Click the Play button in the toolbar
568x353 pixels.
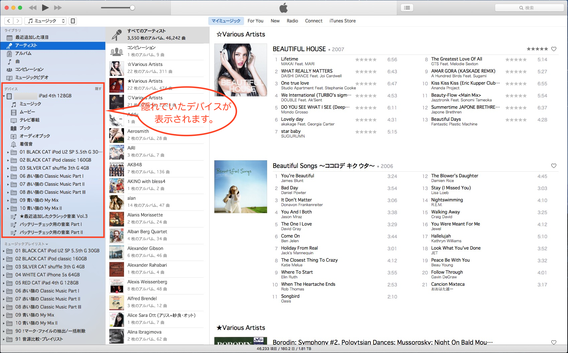[45, 8]
